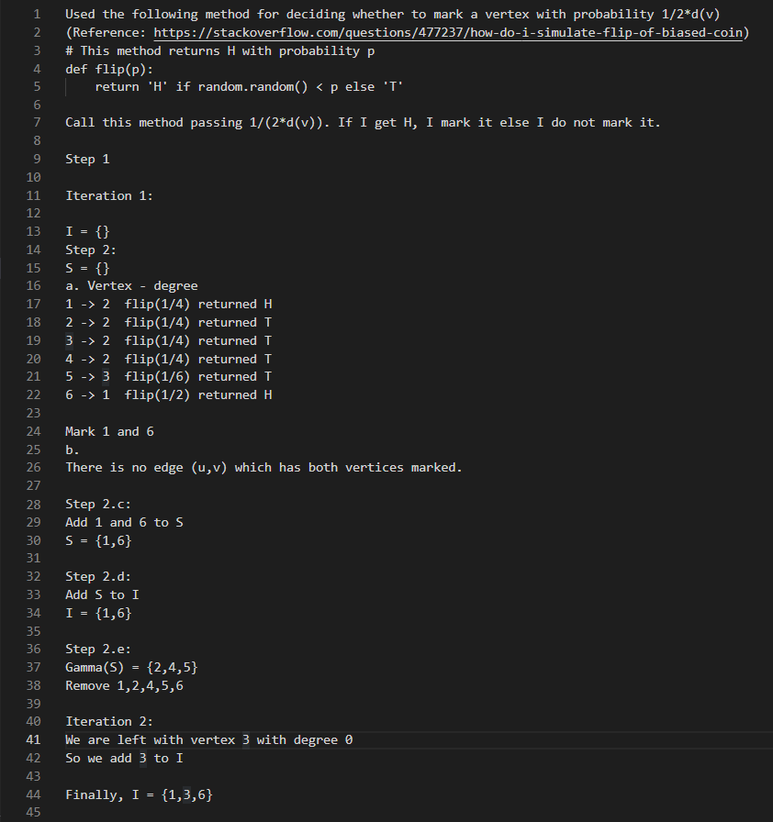Viewport: 773px width, 822px height.
Task: Click line number 4 in the gutter
Action: pyautogui.click(x=36, y=69)
